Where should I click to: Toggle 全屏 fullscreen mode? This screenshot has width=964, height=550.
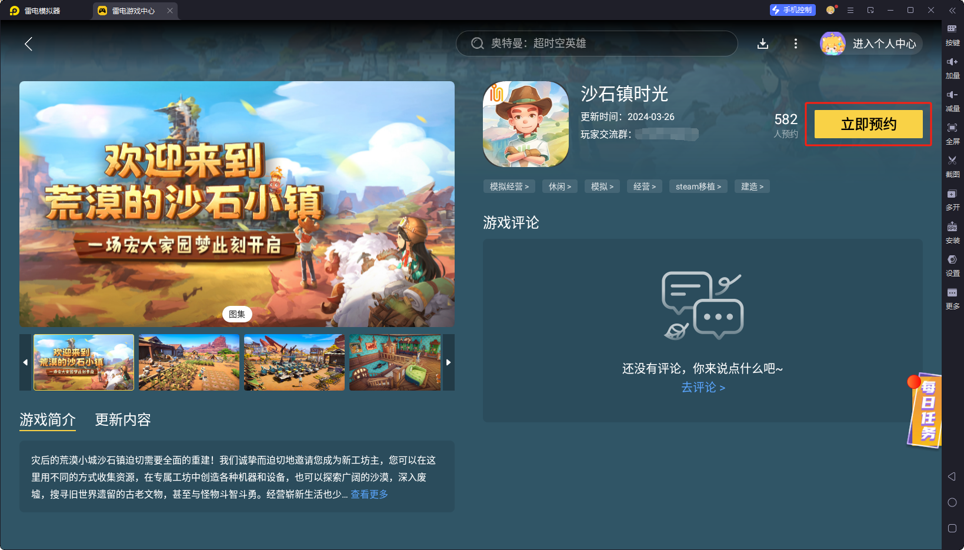pyautogui.click(x=952, y=134)
